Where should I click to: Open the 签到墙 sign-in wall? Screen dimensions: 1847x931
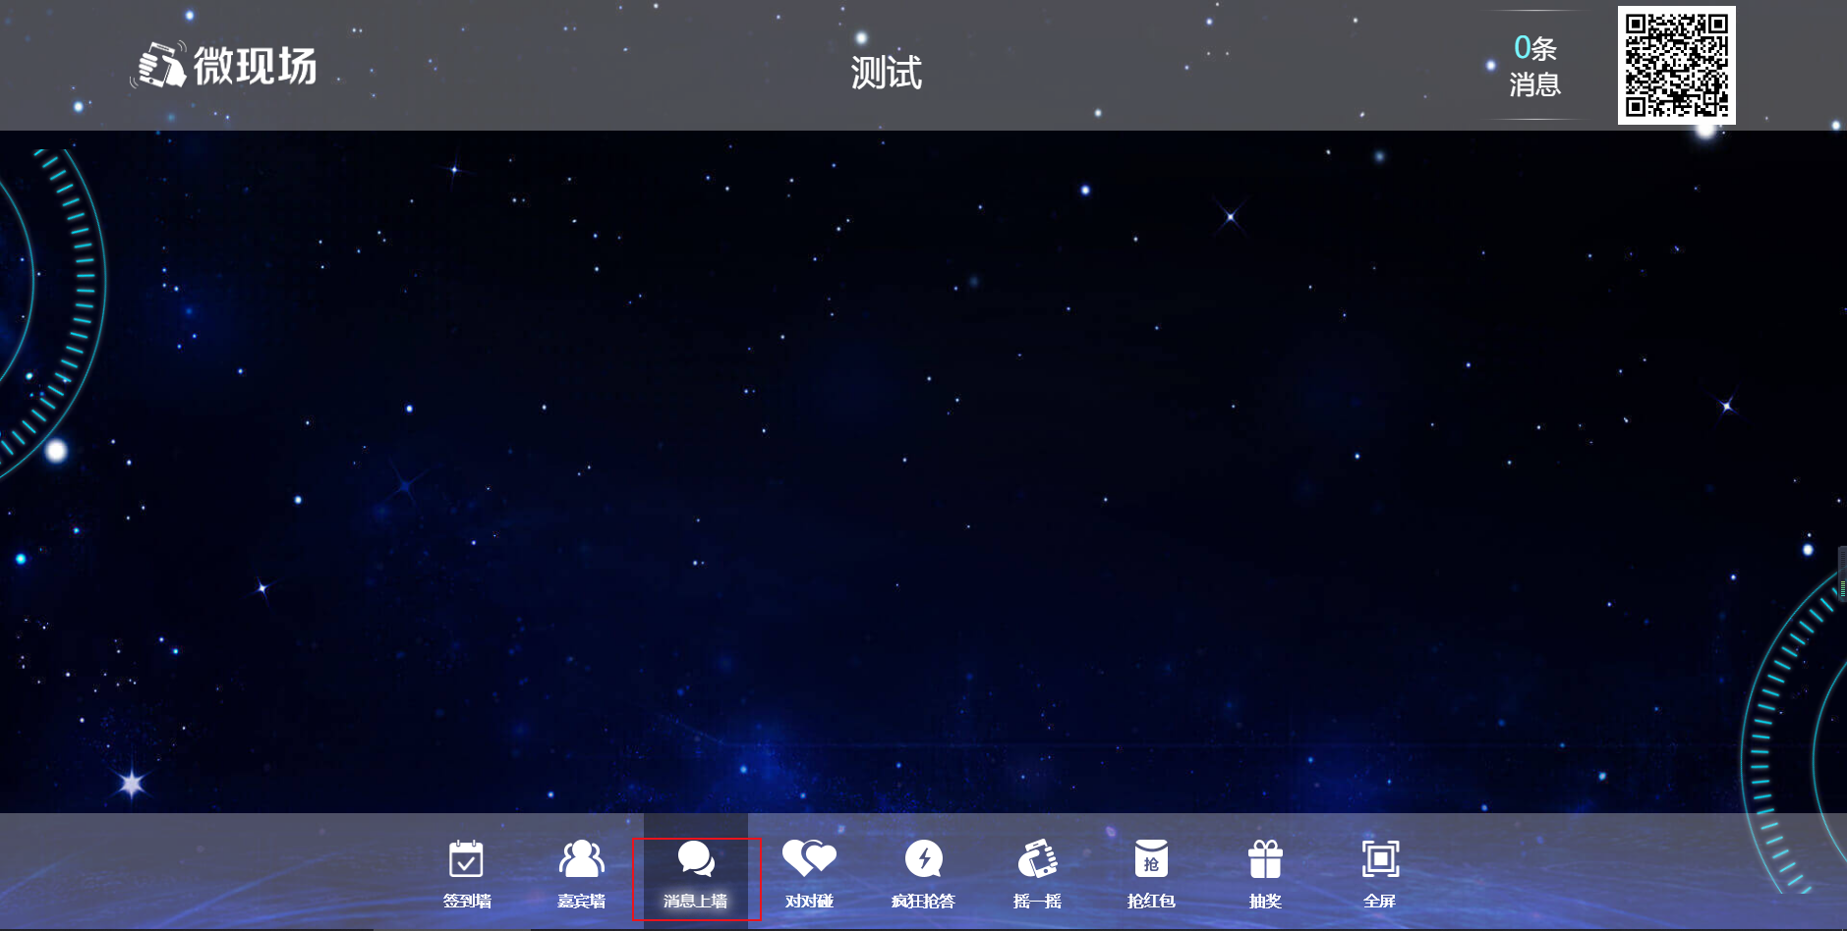pos(467,873)
